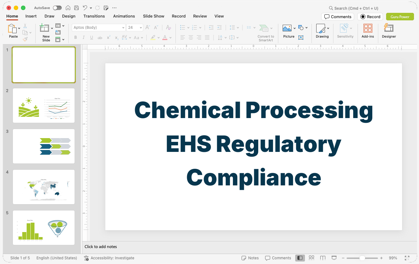Justify text alignment
419x264 pixels.
(x=207, y=38)
